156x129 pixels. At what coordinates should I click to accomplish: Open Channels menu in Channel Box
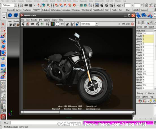point(139,27)
